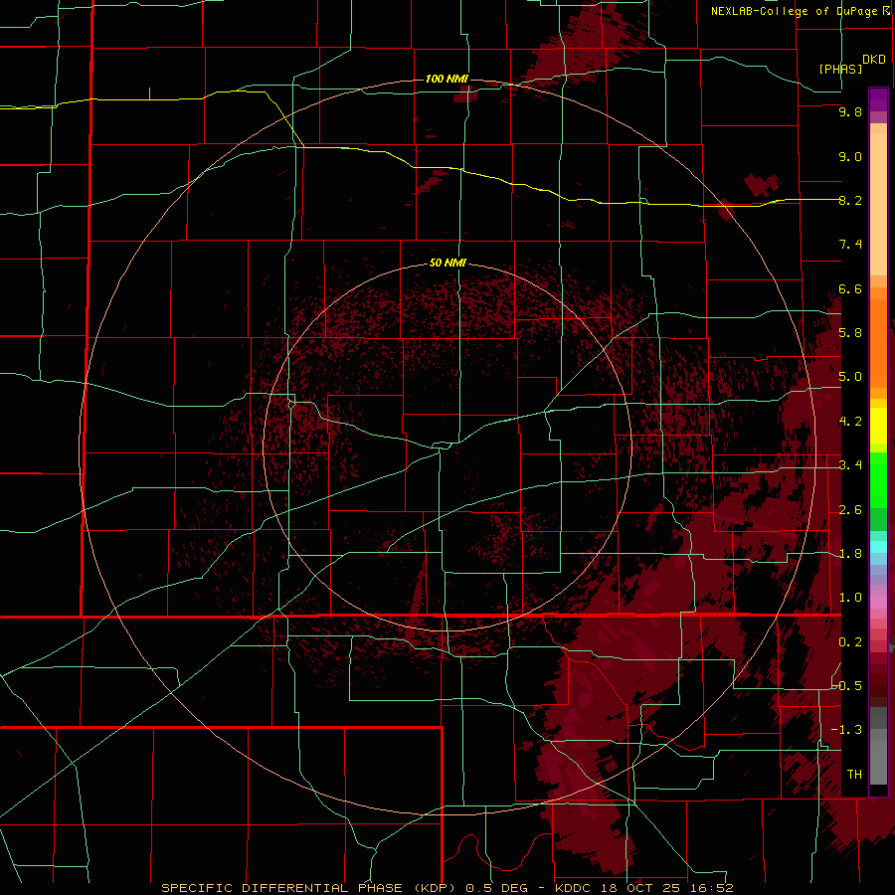The image size is (895, 895).
Task: Click the 9.0 value on the scale
Action: tap(850, 156)
